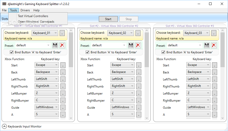Click key-detect button for Slot #1 LeftBumper
The height and width of the screenshot is (131, 228).
[x=63, y=93]
